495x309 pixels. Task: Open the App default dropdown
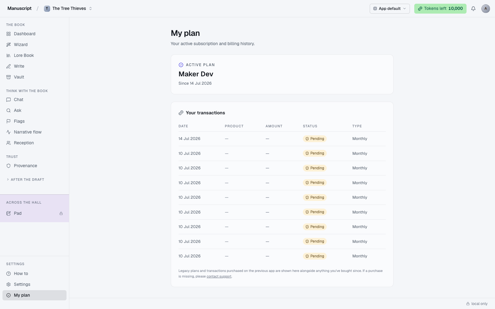(390, 9)
